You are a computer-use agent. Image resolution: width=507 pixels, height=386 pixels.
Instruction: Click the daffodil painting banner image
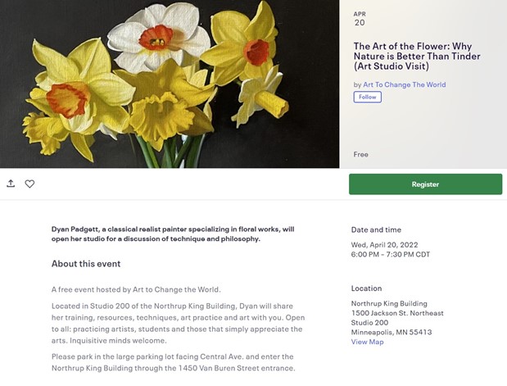[x=170, y=84]
